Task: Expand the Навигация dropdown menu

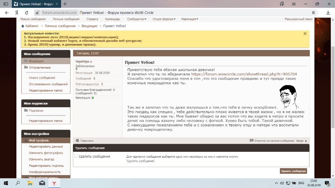Action: click(x=189, y=19)
